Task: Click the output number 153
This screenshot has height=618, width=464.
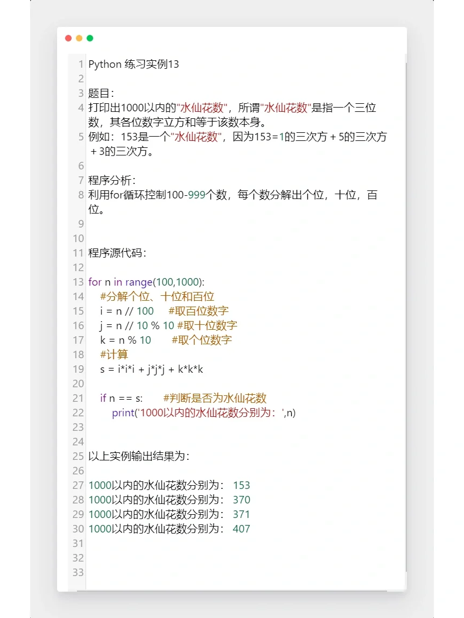Action: (243, 485)
